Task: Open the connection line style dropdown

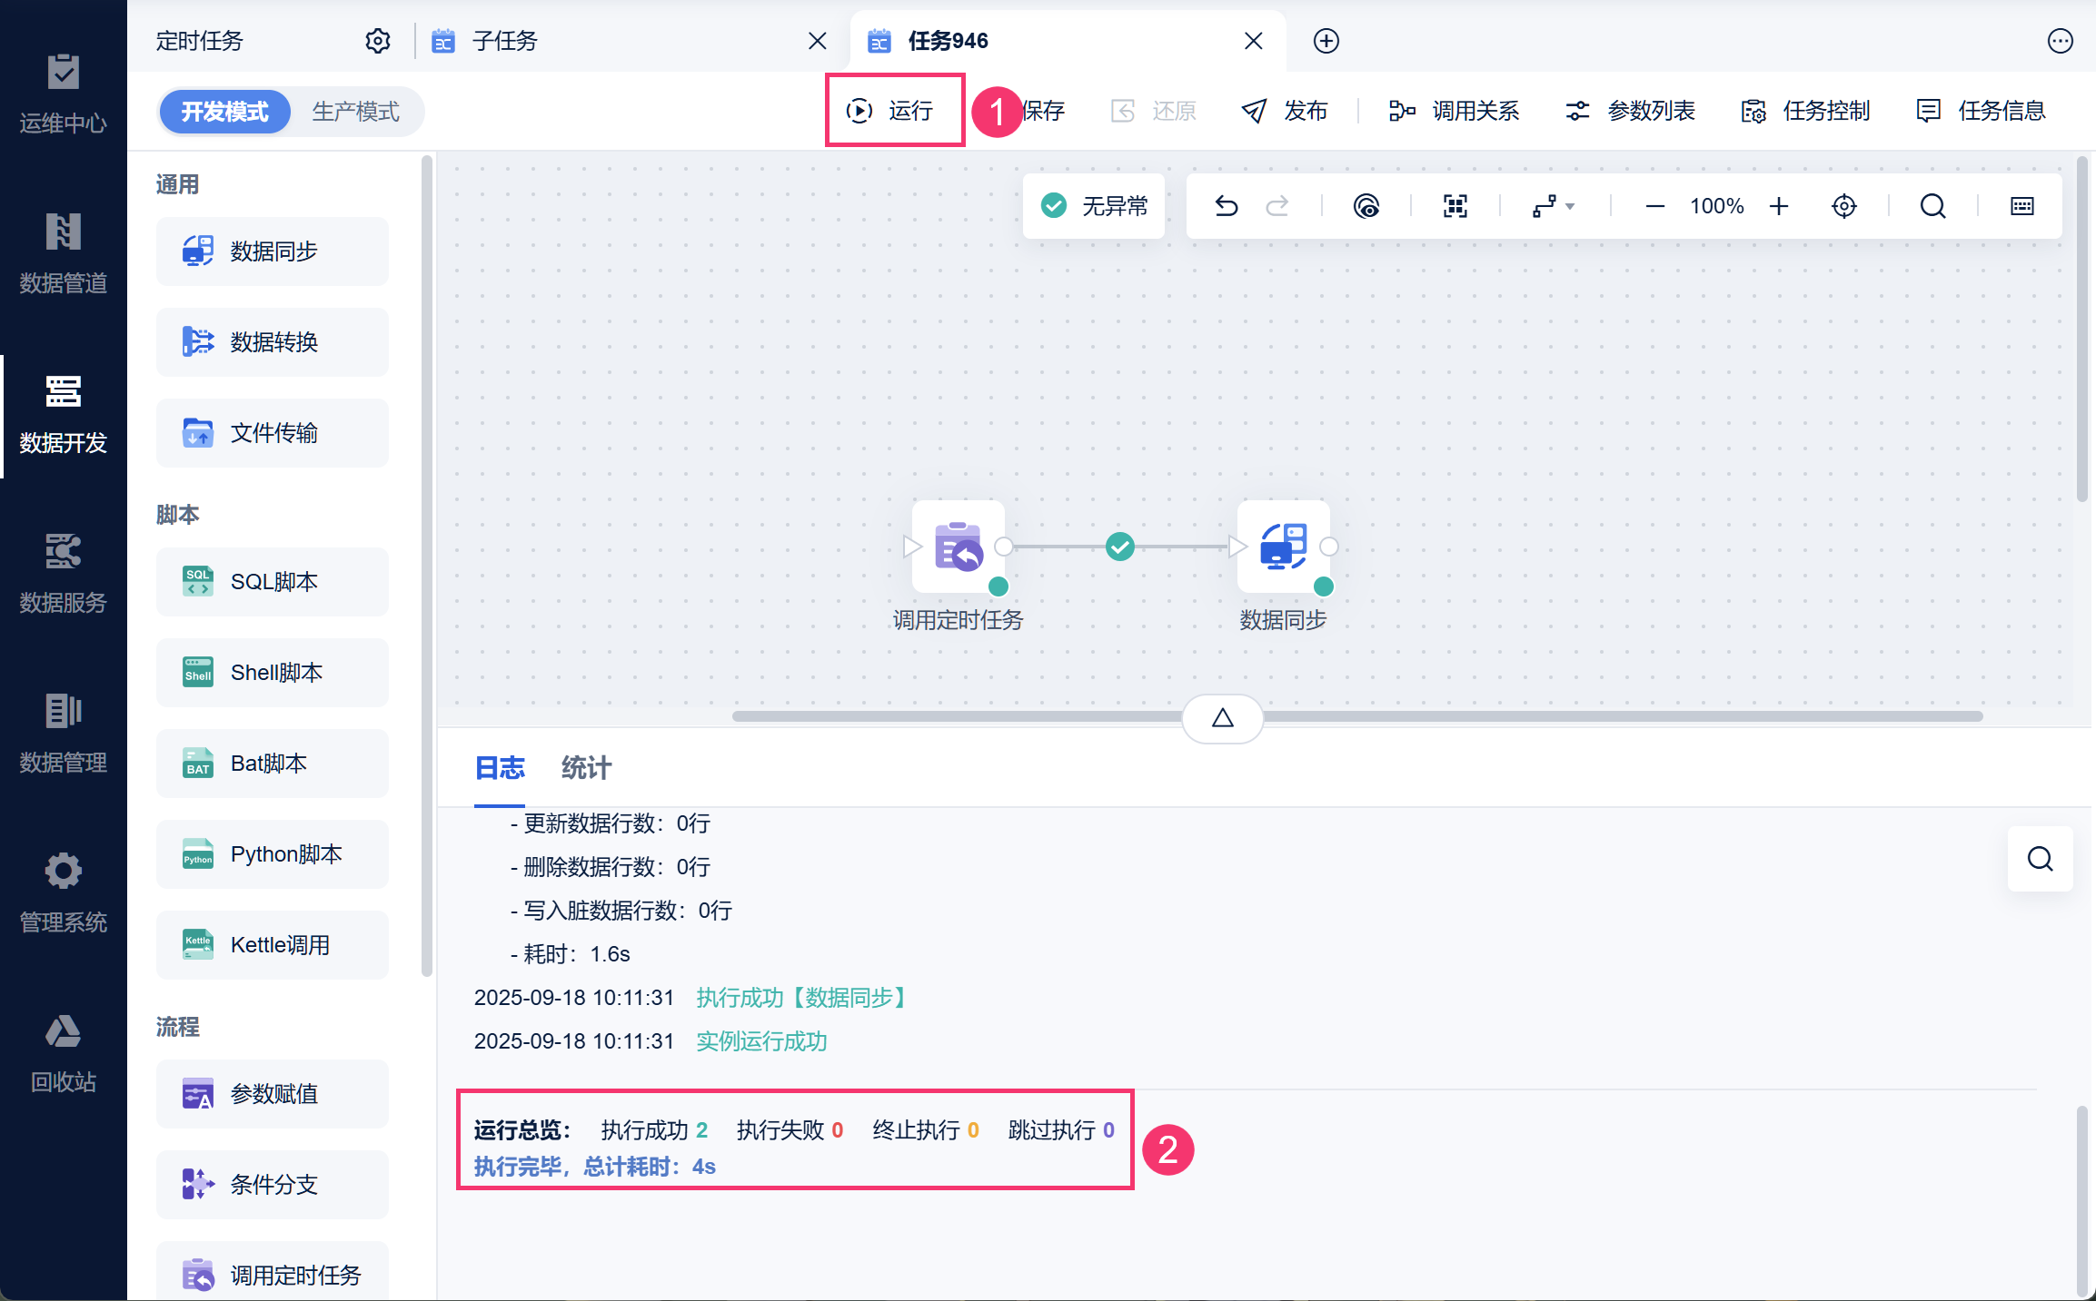Action: (x=1553, y=206)
